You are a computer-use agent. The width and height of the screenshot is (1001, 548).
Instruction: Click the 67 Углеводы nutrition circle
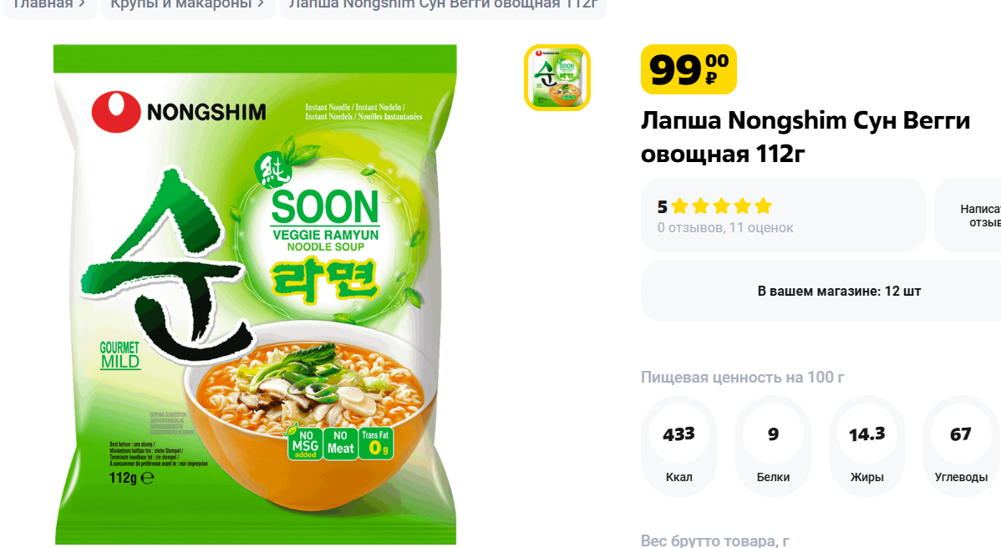coord(961,447)
